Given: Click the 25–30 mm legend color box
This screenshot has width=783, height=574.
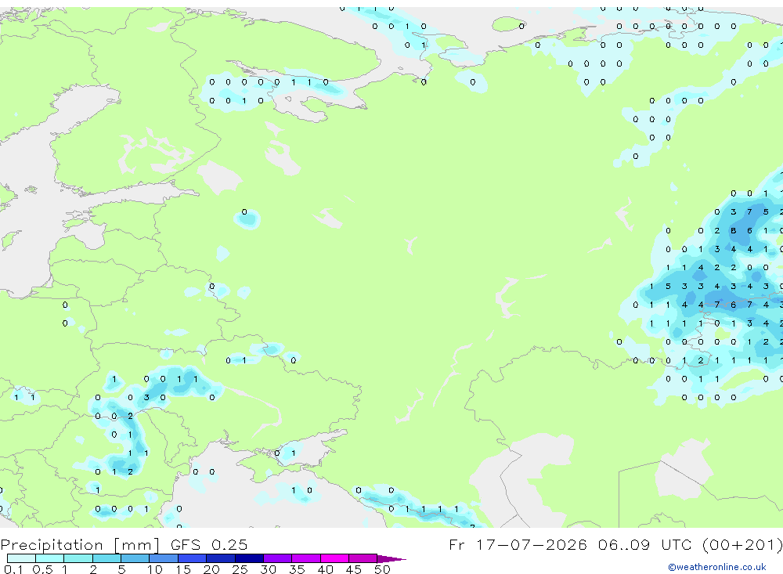Looking at the screenshot, I should pyautogui.click(x=249, y=558).
